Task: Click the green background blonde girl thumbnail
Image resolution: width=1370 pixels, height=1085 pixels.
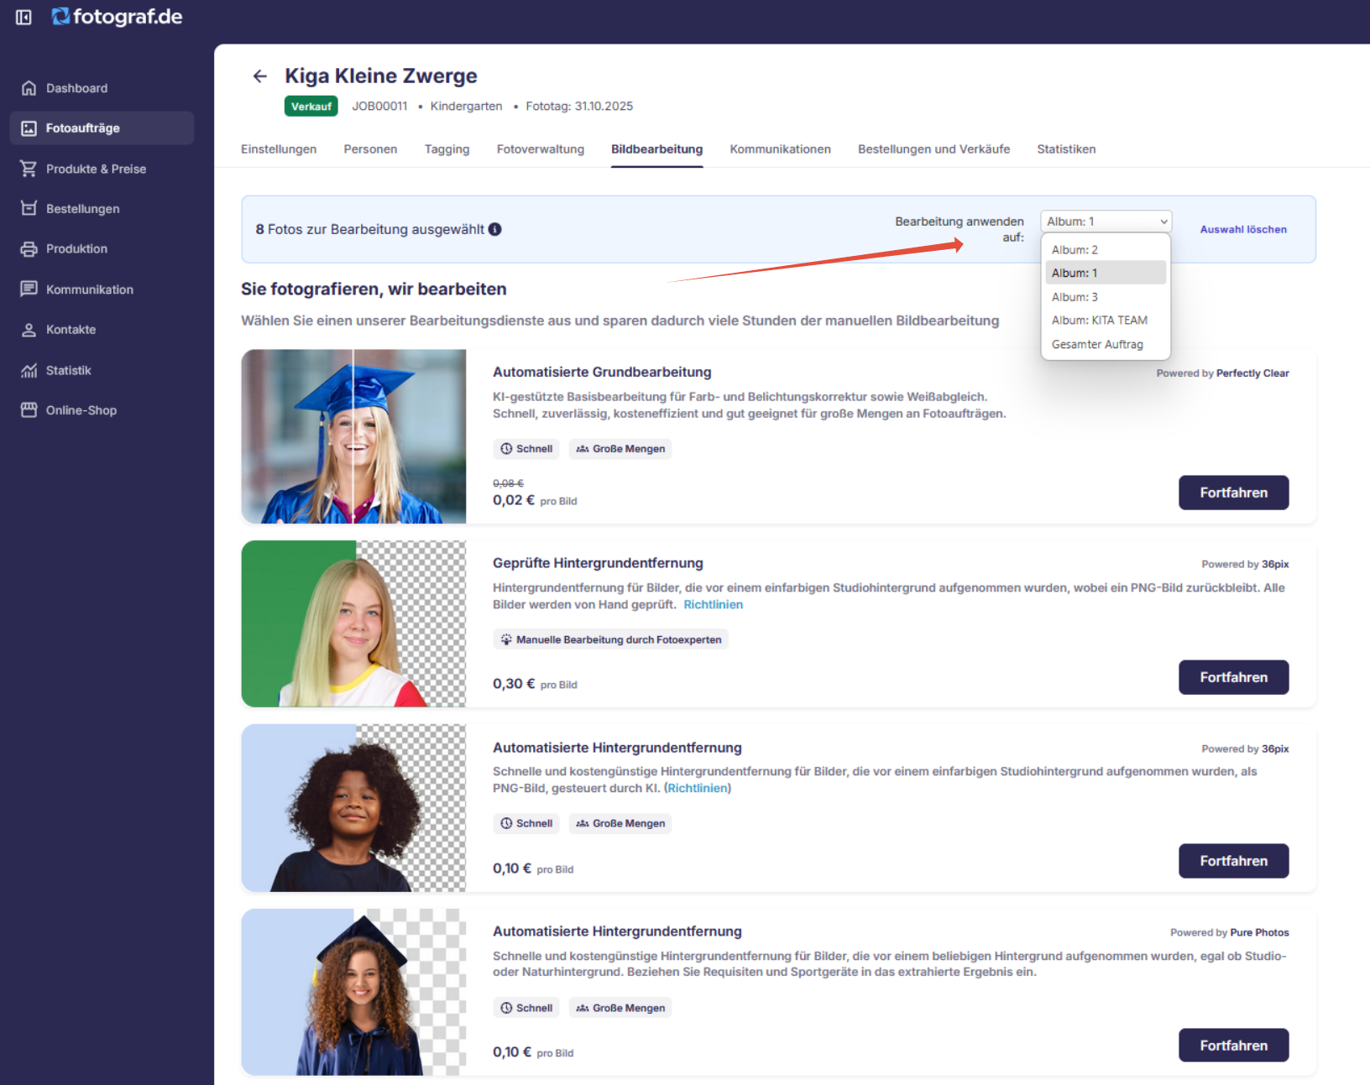Action: (x=353, y=623)
